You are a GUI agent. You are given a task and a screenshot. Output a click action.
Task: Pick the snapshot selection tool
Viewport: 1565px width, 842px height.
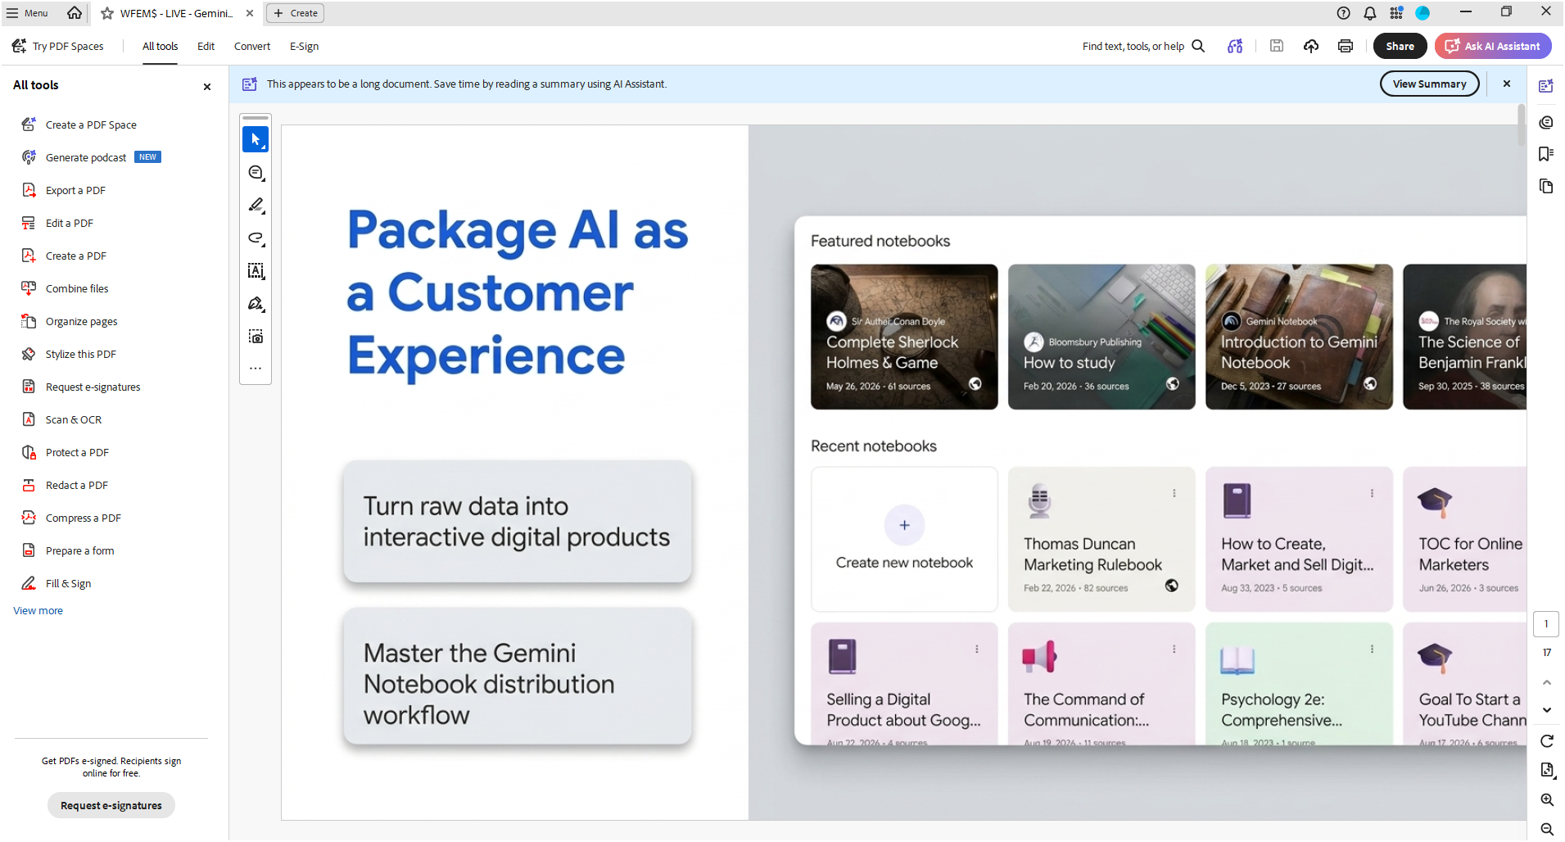coord(256,337)
